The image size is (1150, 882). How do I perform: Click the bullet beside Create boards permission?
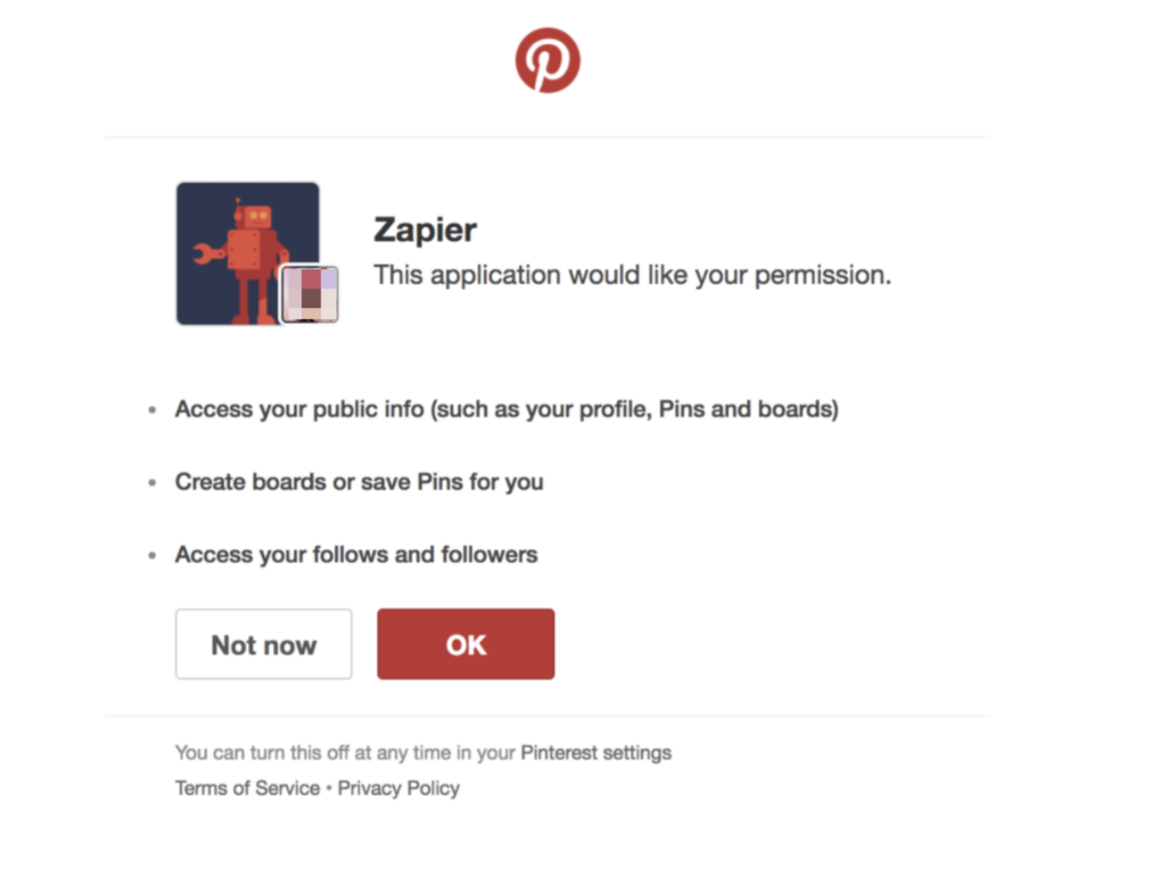click(x=152, y=482)
